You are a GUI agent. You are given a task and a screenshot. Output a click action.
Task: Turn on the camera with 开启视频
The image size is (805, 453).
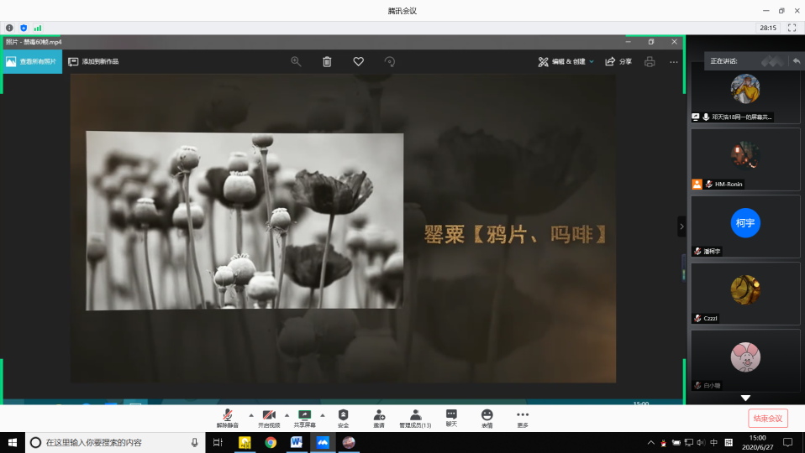pyautogui.click(x=269, y=415)
